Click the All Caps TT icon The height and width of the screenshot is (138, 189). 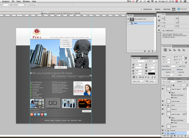coord(140,77)
